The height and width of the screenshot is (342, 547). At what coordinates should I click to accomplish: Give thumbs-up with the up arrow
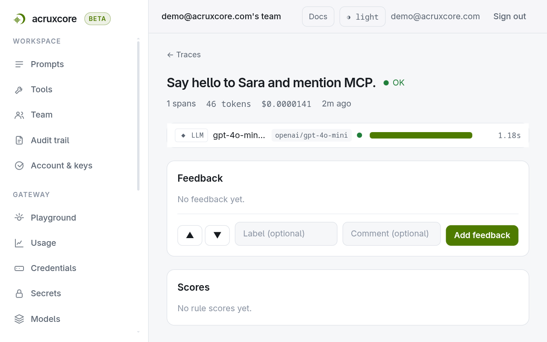tap(190, 235)
